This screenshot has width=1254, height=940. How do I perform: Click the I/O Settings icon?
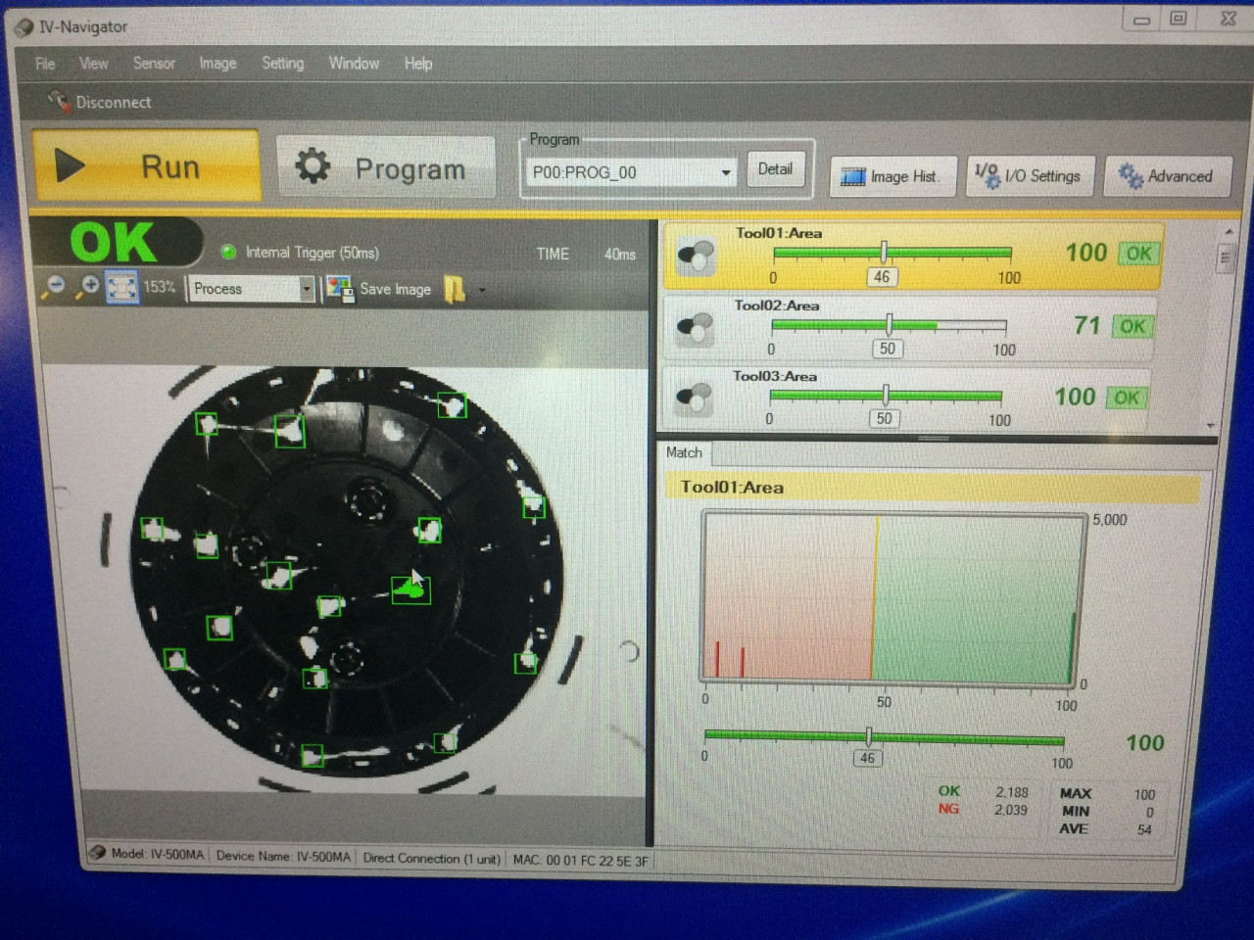point(987,175)
